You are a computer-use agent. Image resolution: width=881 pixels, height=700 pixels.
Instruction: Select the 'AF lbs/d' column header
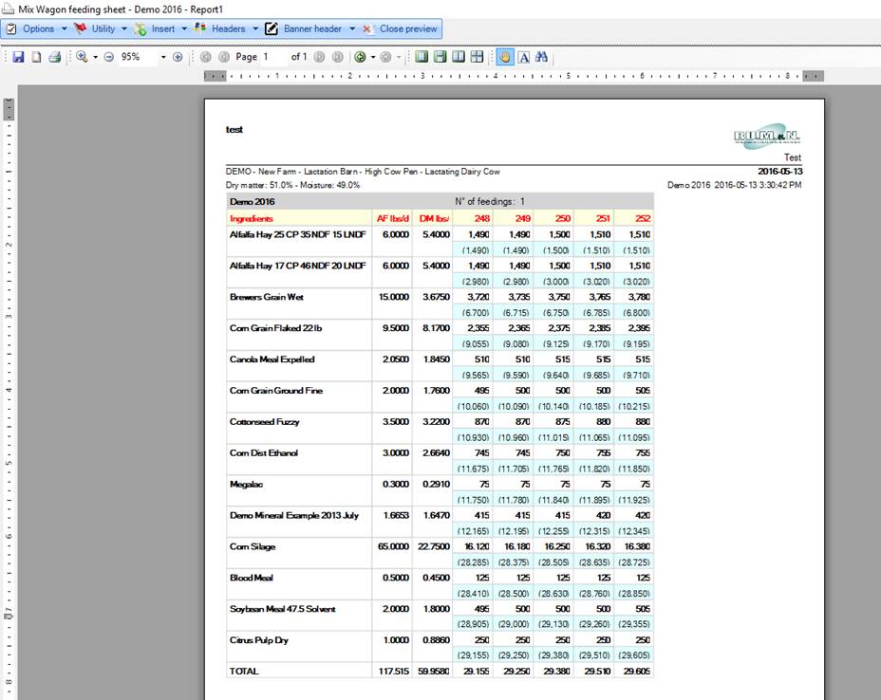coord(393,218)
